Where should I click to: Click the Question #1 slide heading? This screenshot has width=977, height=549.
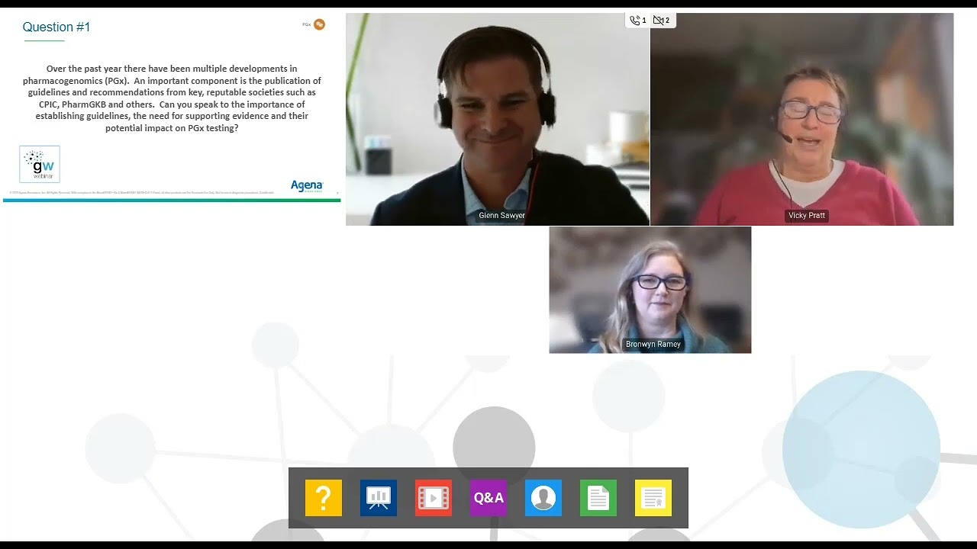56,27
